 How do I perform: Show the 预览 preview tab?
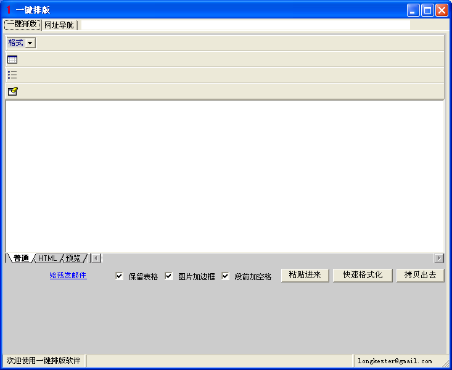click(73, 258)
